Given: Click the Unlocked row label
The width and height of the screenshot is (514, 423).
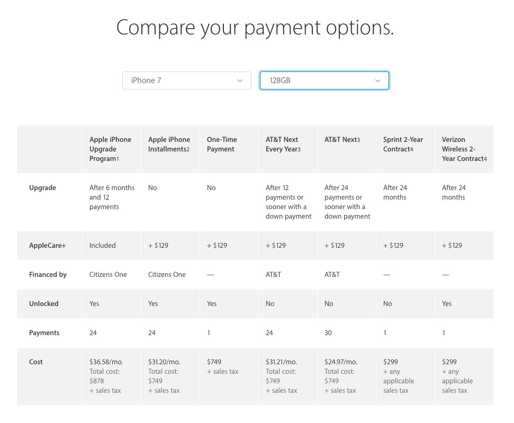Looking at the screenshot, I should [x=43, y=304].
